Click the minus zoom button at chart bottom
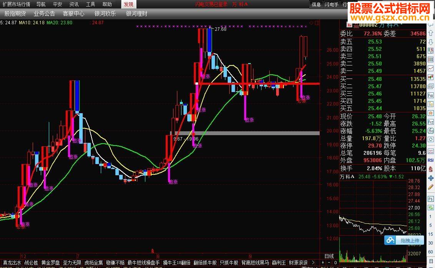 click(x=329, y=262)
